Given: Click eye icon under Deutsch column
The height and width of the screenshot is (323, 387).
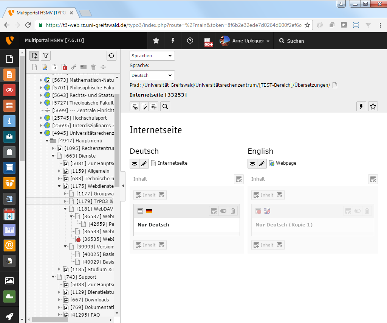Looking at the screenshot, I should pyautogui.click(x=135, y=163).
